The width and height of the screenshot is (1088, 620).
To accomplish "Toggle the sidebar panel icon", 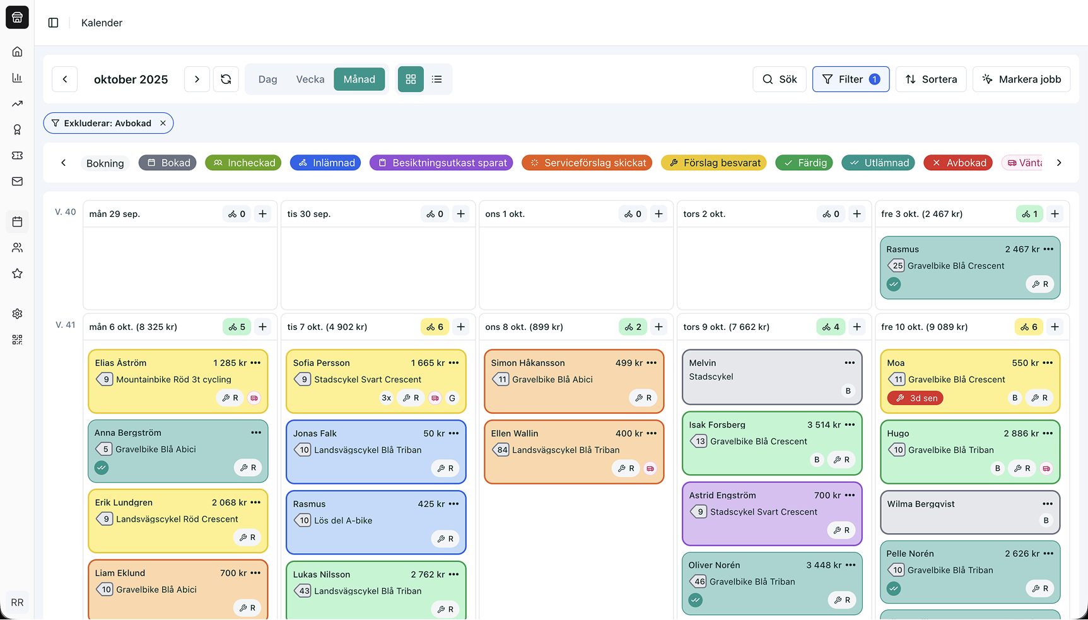I will [x=54, y=23].
